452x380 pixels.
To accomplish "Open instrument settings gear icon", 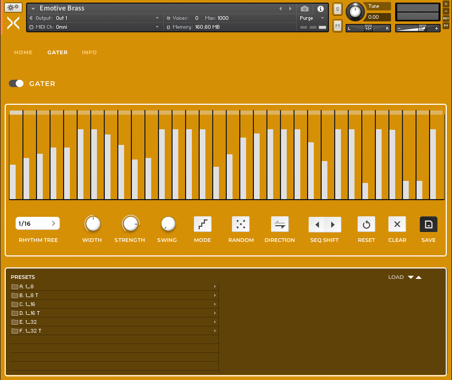I will pyautogui.click(x=13, y=7).
